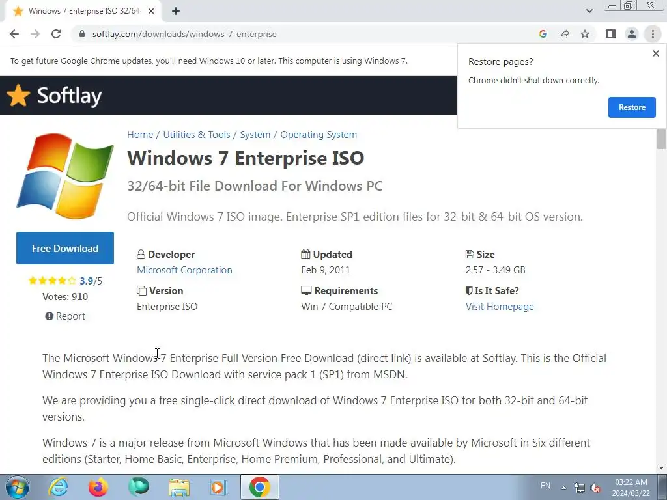The height and width of the screenshot is (500, 667).
Task: Click the Developer person icon
Action: (141, 255)
